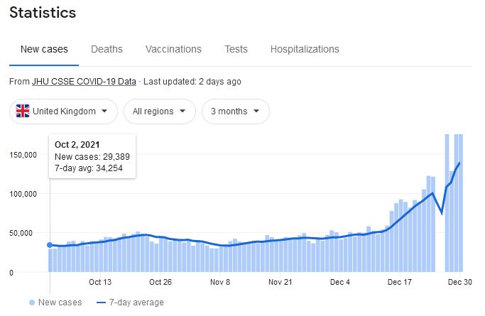
Task: Click the tooltip date Oct 2, 2021
Action: [x=77, y=145]
